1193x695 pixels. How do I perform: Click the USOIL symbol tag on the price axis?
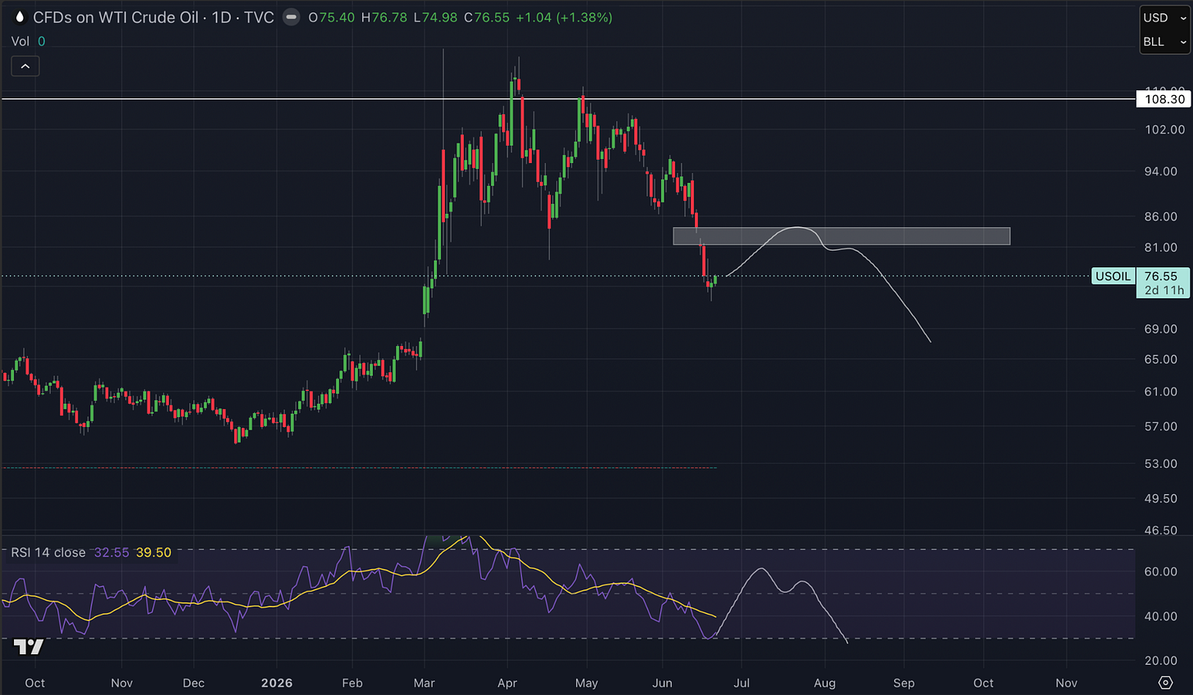[1113, 276]
